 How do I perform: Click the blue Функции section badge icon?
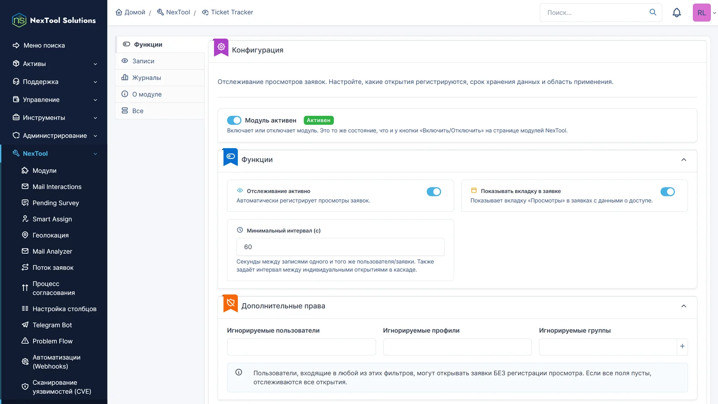231,157
